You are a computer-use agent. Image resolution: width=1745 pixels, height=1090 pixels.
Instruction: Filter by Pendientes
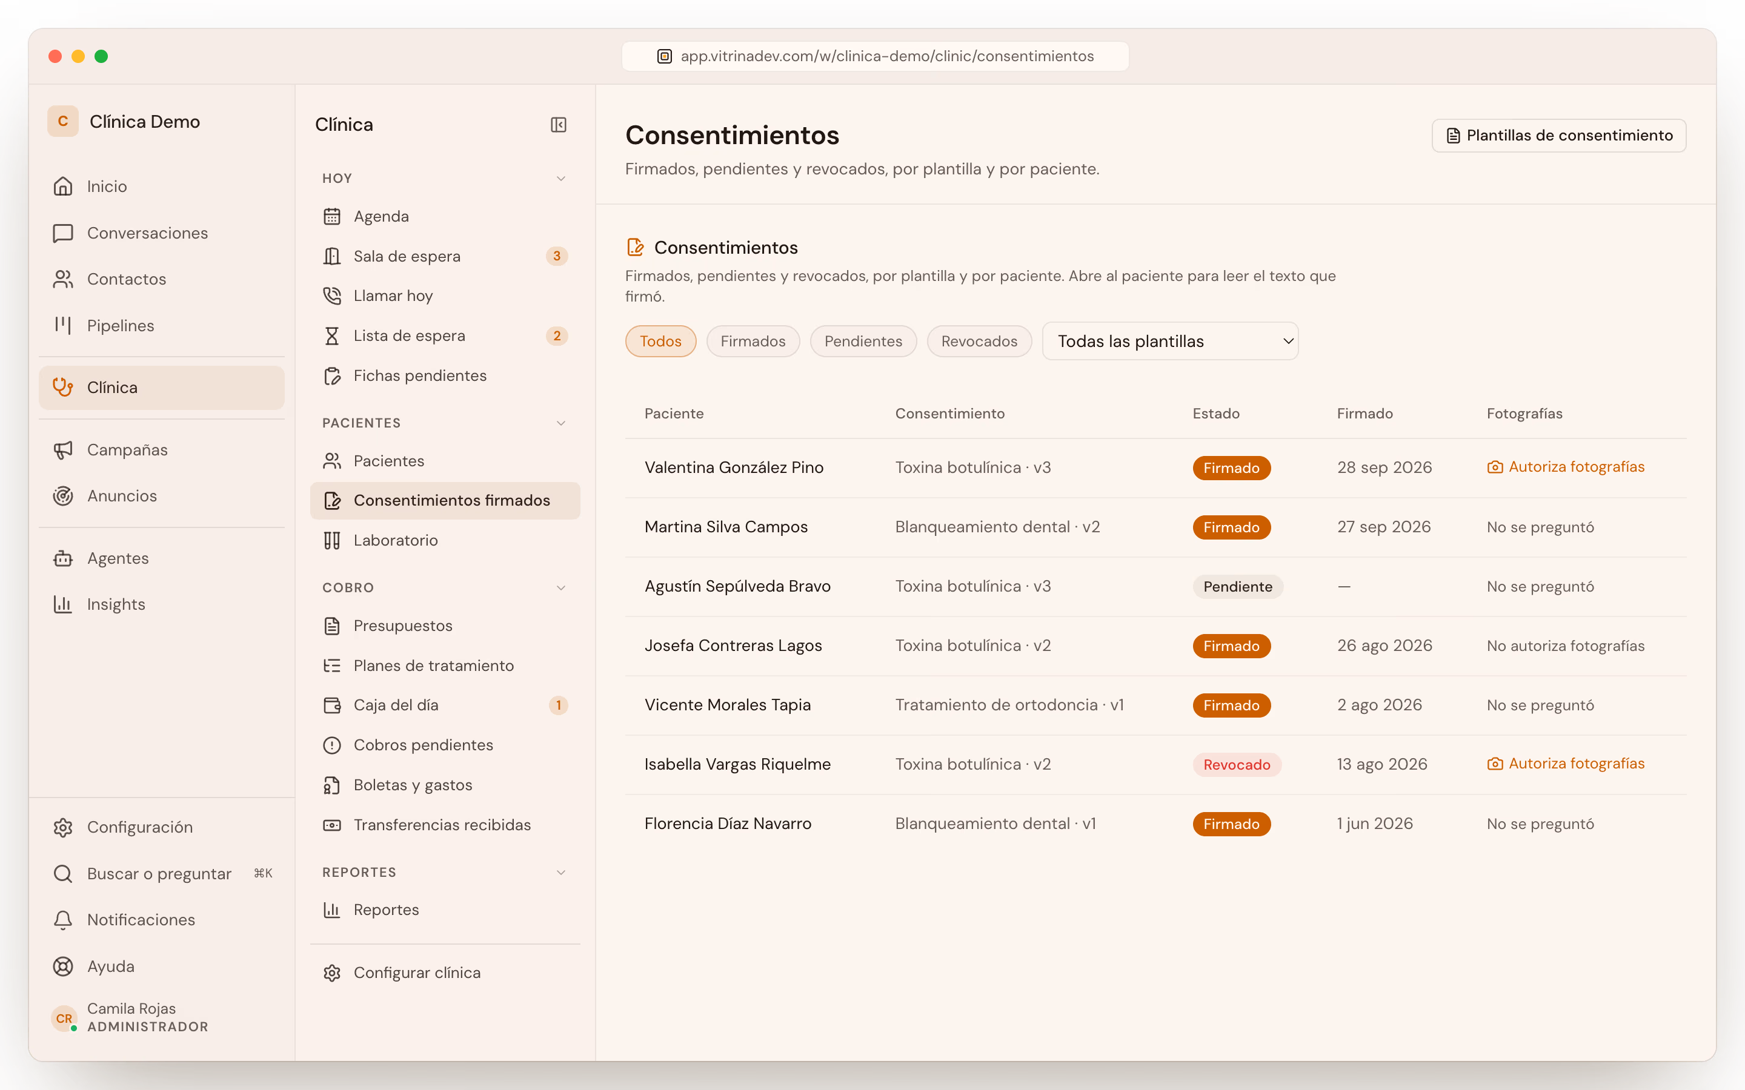863,341
